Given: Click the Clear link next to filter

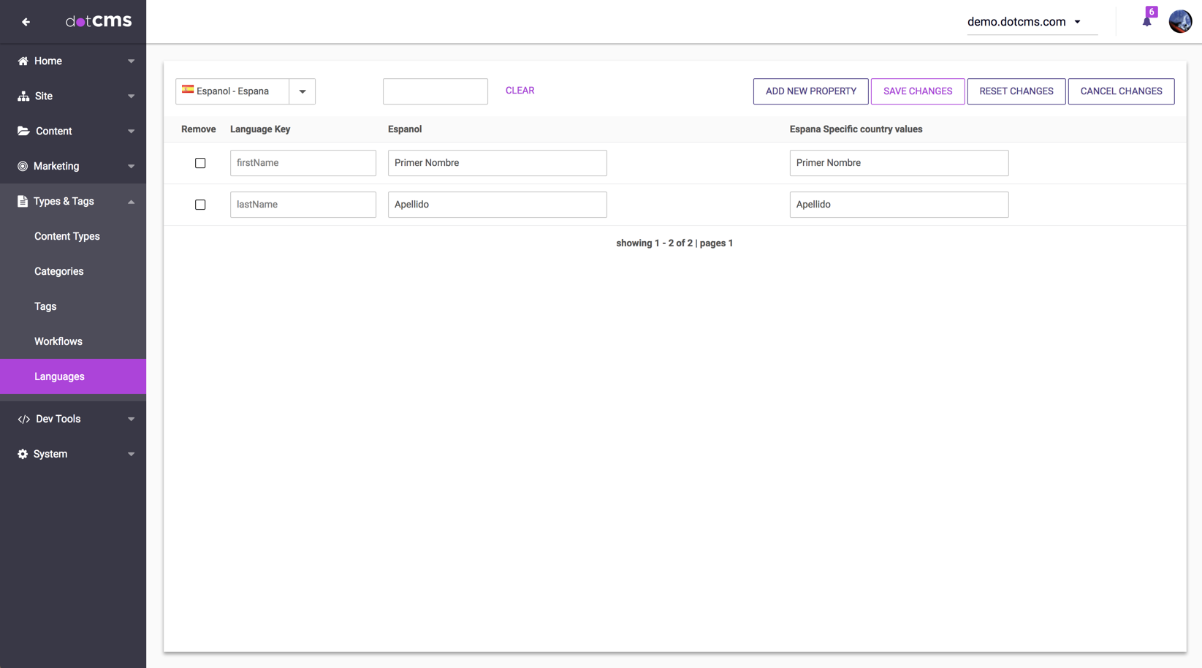Looking at the screenshot, I should pyautogui.click(x=520, y=91).
